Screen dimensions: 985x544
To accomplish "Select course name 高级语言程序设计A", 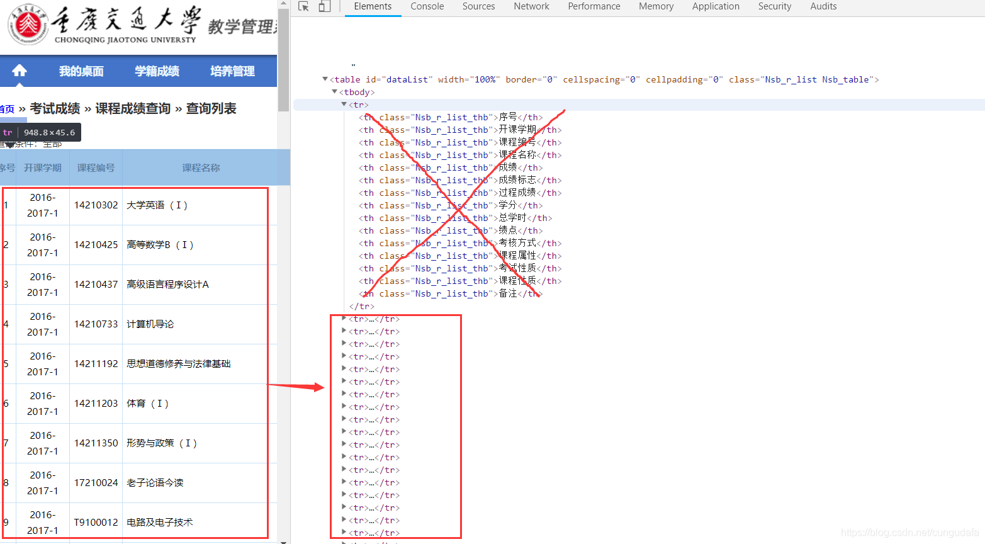I will (167, 285).
